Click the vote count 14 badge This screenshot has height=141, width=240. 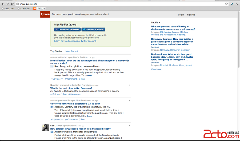[52, 107]
